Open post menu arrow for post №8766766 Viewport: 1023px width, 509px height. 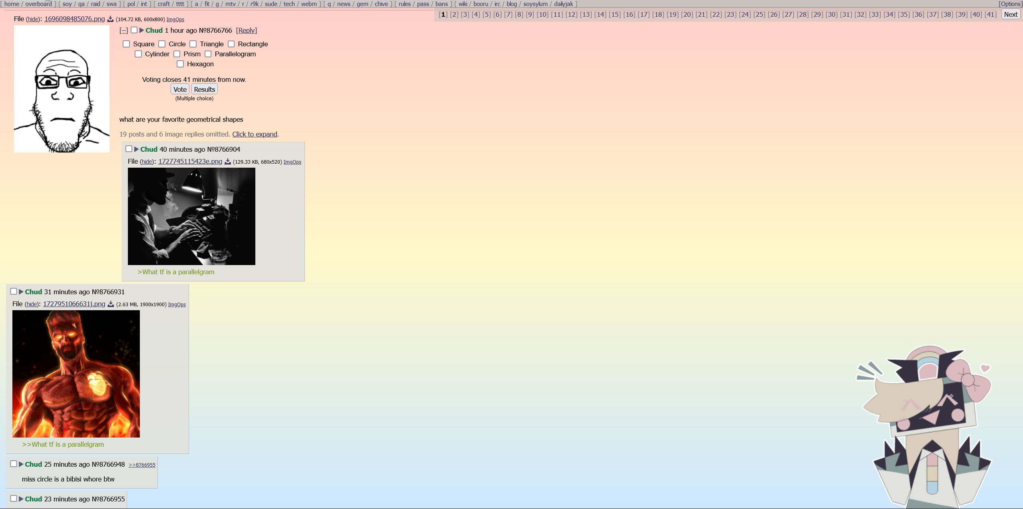[141, 30]
